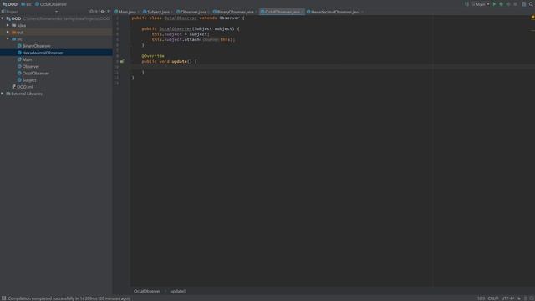Switch to the BinaryObserver.java tab
Screen dimensions: 535x301
click(x=235, y=12)
